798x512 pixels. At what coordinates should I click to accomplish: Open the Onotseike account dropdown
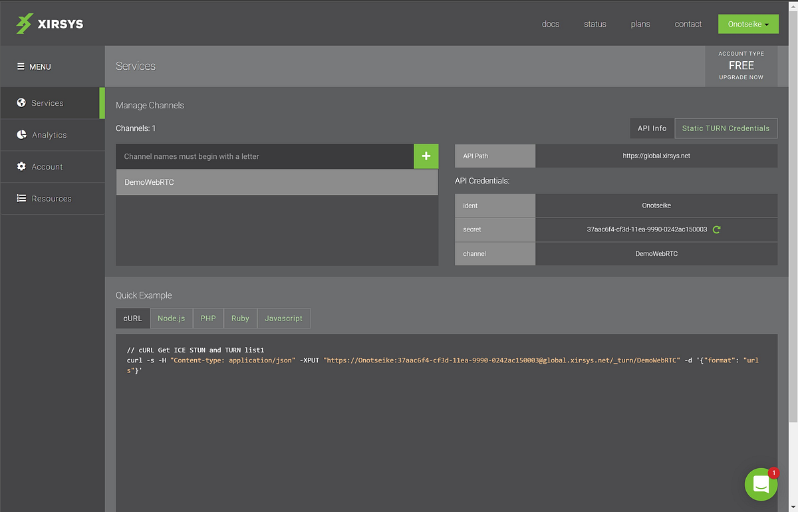(x=747, y=23)
